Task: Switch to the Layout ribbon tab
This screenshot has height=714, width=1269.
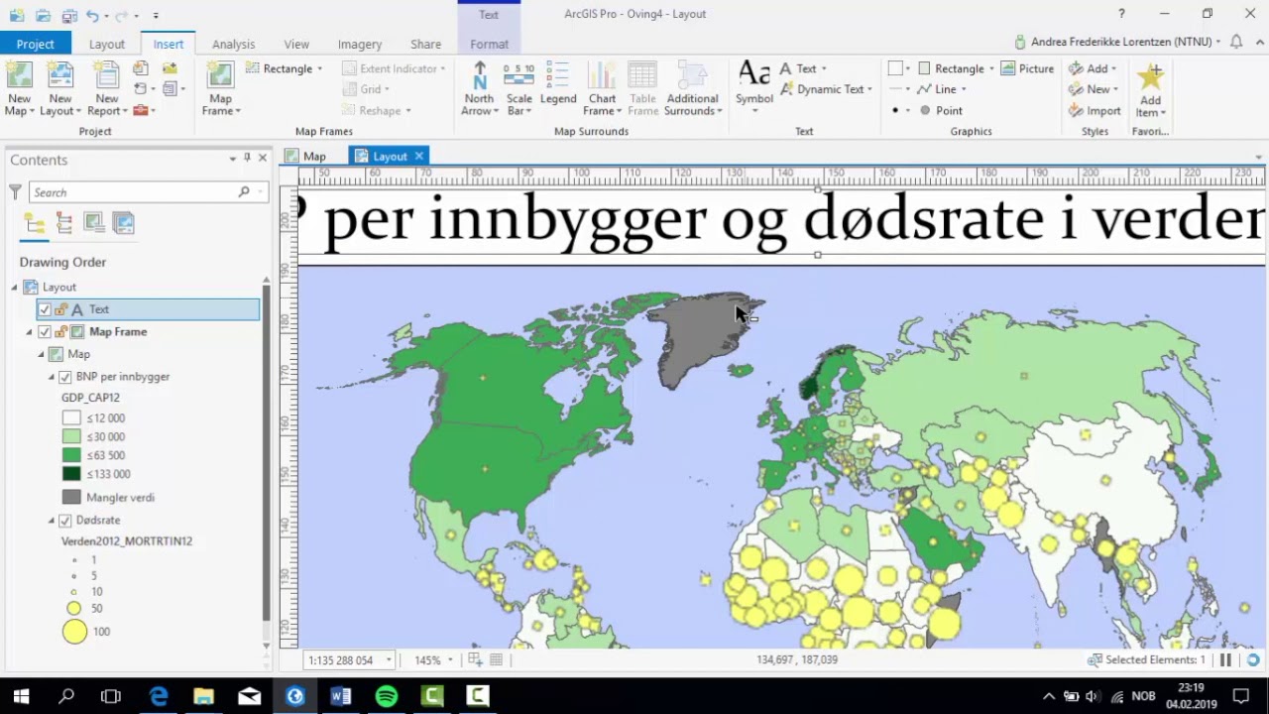Action: click(107, 44)
